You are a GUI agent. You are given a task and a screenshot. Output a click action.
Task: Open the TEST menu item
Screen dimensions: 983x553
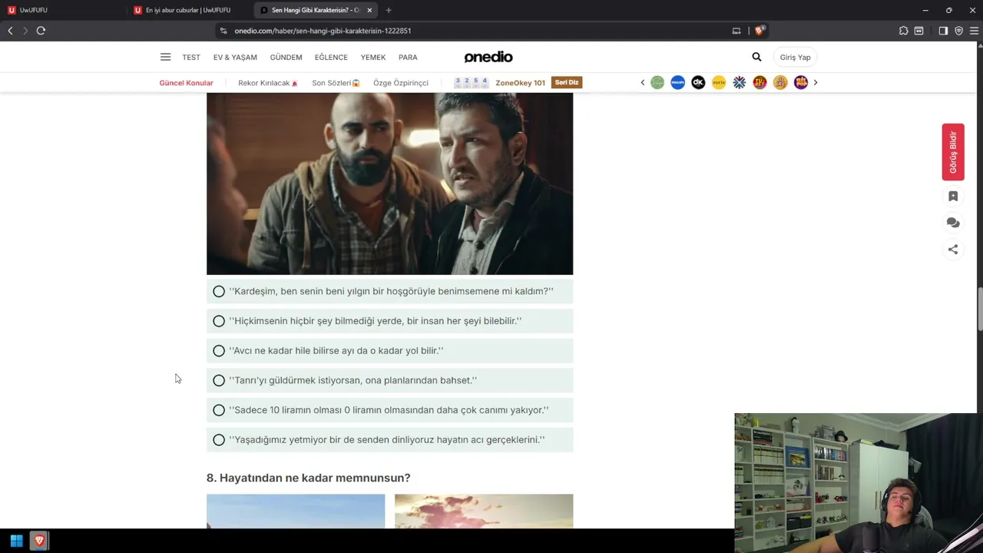coord(191,57)
